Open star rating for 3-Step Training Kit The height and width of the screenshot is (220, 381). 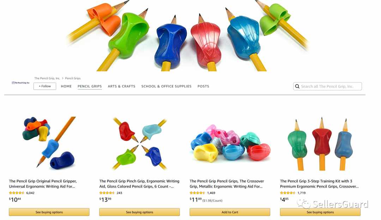pyautogui.click(x=288, y=193)
